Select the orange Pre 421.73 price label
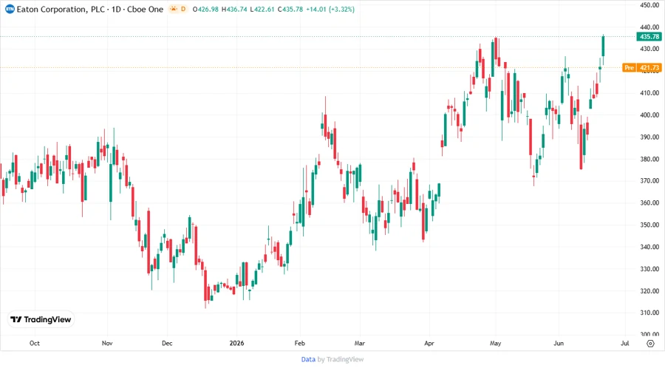Image resolution: width=665 pixels, height=368 pixels. tap(641, 68)
